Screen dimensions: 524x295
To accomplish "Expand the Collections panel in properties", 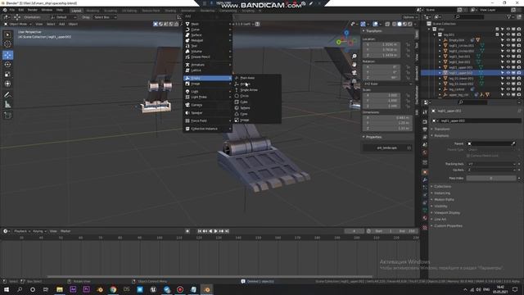I will pos(442,186).
